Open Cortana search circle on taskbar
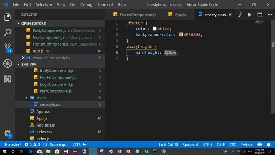Image resolution: width=275 pixels, height=155 pixels. (13, 151)
